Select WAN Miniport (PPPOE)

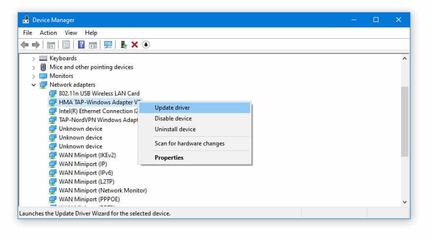[x=89, y=199]
